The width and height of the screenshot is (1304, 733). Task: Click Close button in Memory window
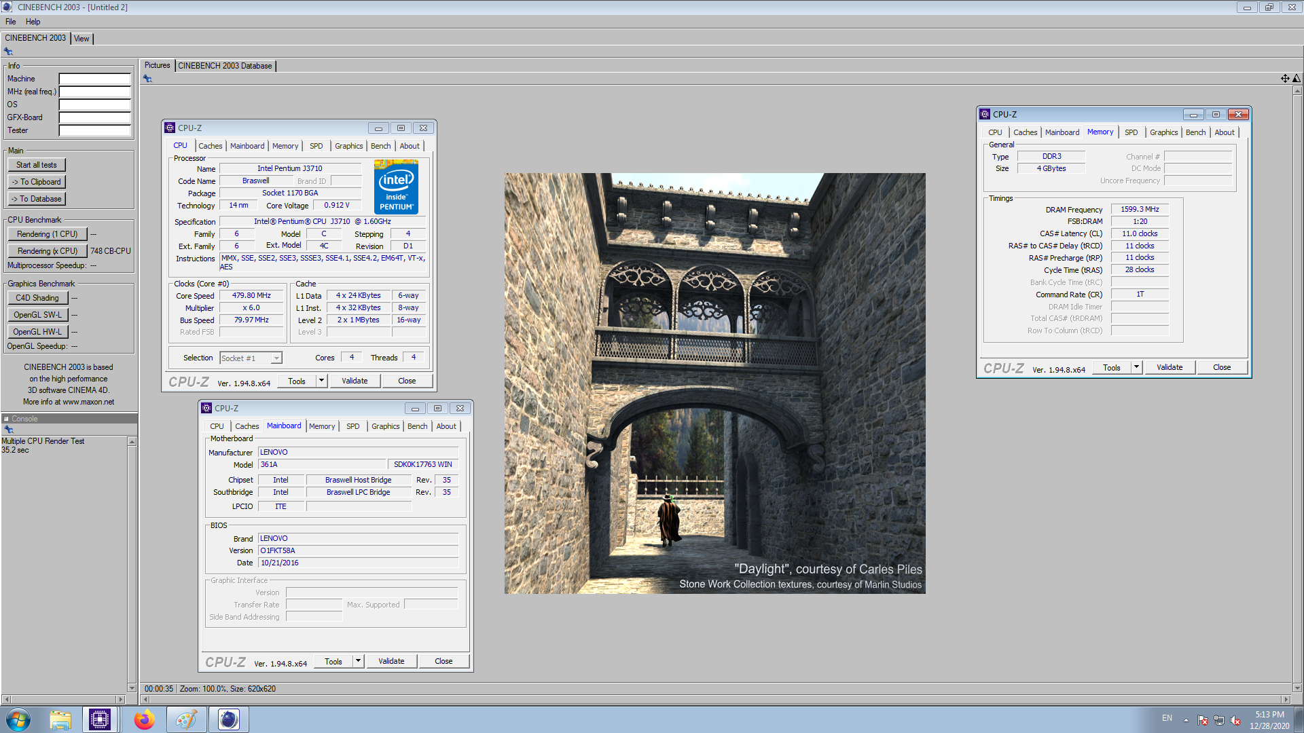(1222, 367)
